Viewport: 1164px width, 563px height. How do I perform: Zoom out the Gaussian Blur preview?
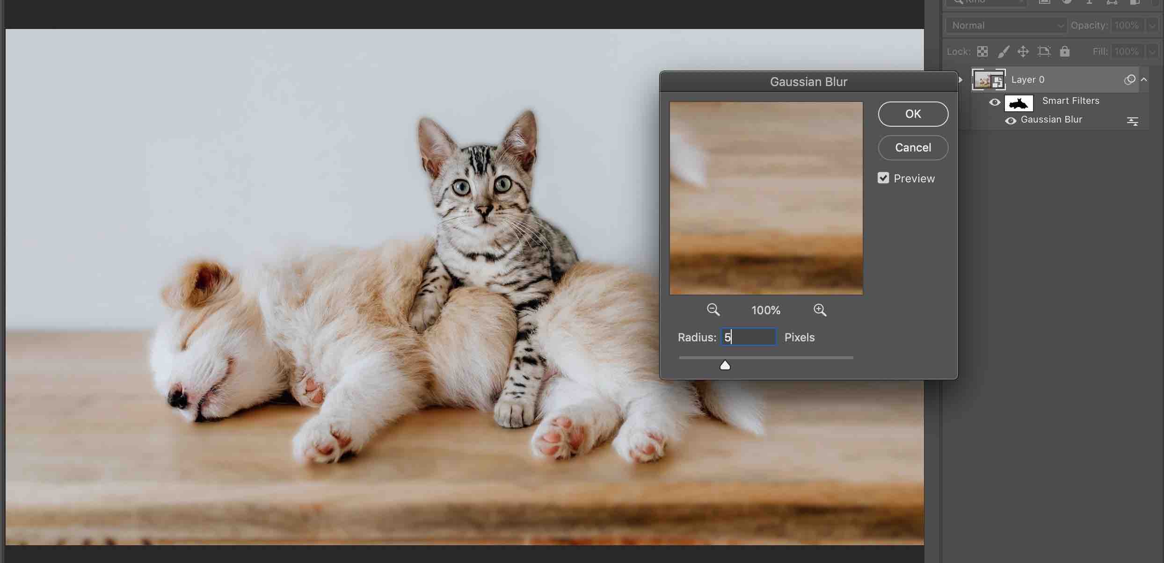click(x=713, y=310)
